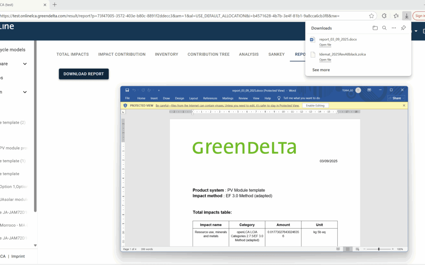
Task: Bookmark this page with star icon
Action: tap(371, 16)
